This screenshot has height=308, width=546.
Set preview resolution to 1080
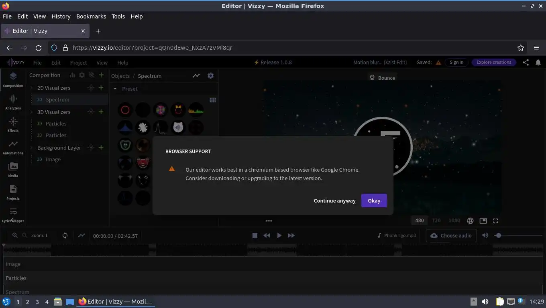[454, 221]
